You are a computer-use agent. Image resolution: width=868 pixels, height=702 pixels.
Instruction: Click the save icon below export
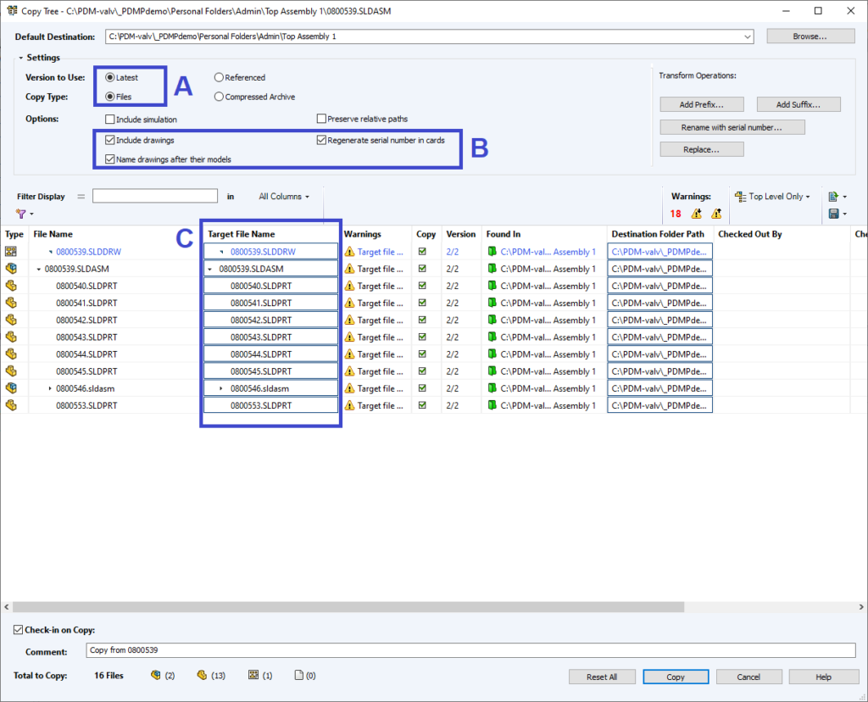833,214
